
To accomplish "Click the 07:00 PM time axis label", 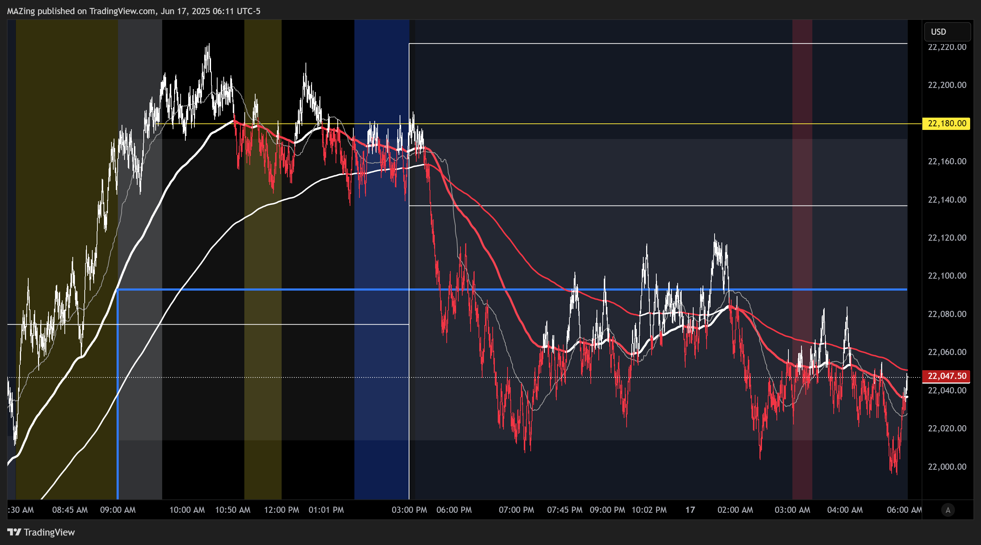I will point(517,510).
